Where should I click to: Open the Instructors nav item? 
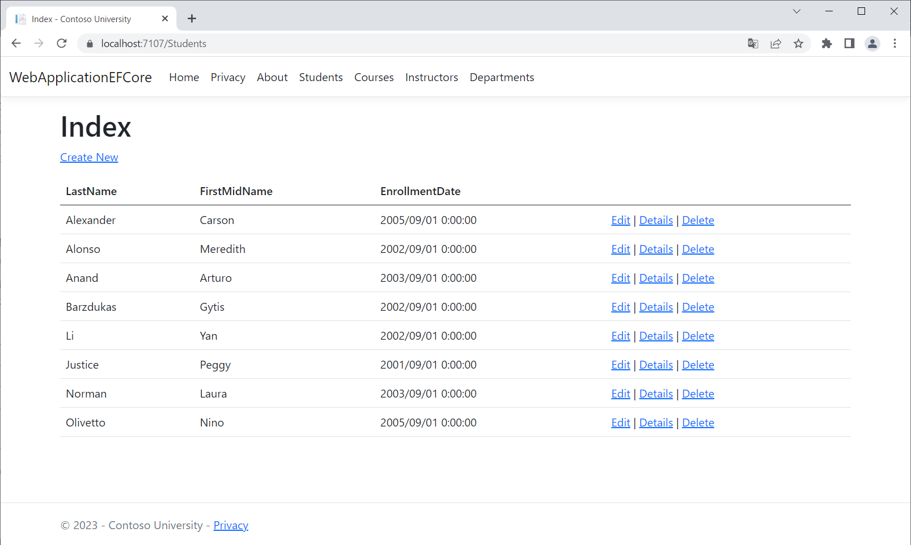(431, 77)
